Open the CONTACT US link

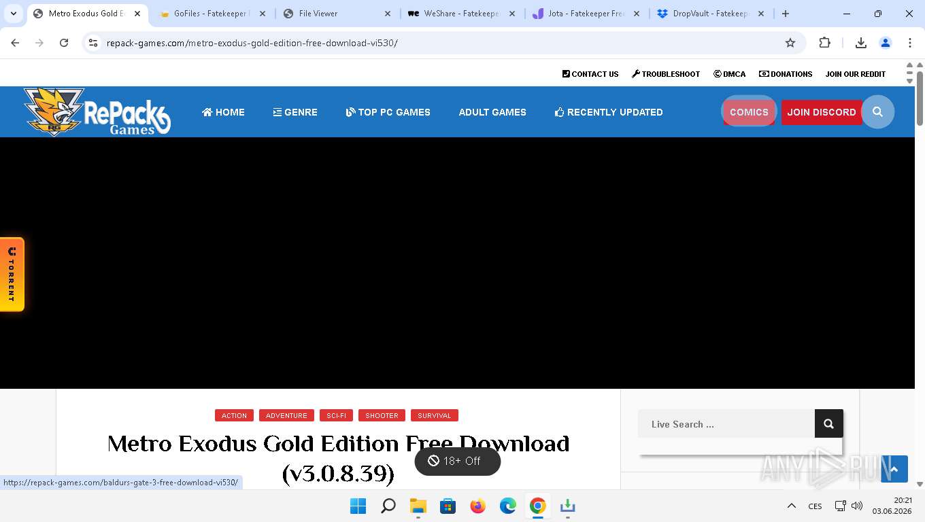coord(590,74)
